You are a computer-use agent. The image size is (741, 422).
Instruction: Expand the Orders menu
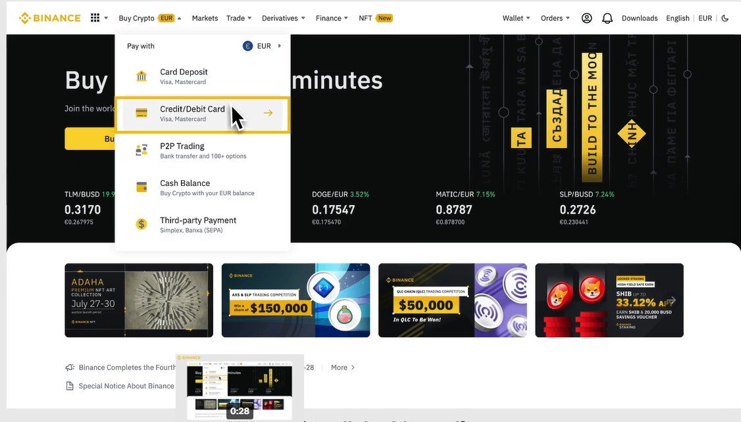coord(555,18)
